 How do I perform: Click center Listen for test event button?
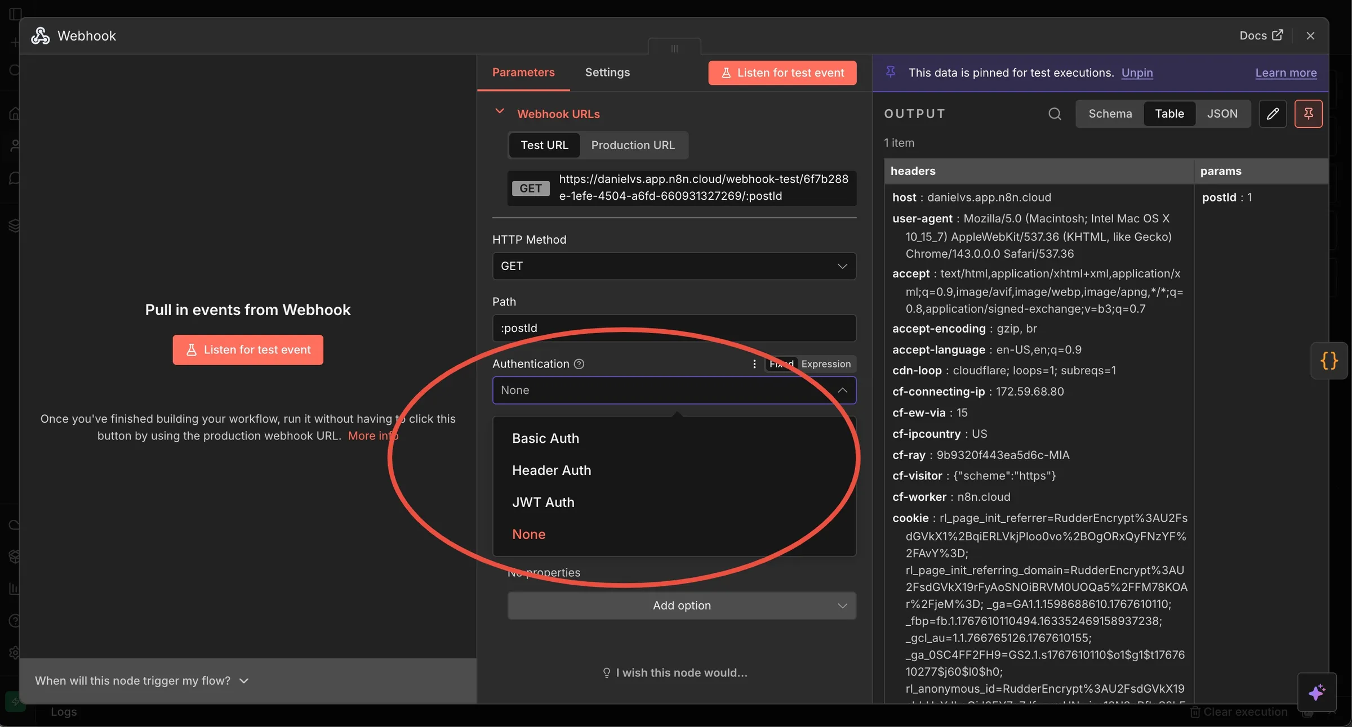click(248, 349)
